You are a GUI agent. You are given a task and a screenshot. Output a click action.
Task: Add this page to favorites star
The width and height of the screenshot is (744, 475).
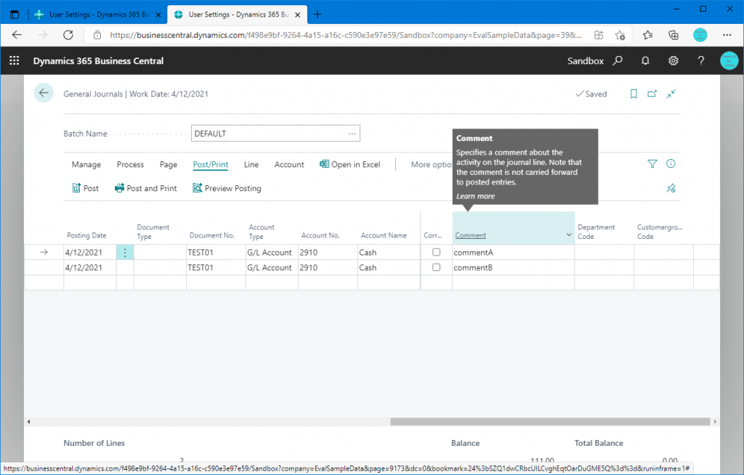coord(620,35)
